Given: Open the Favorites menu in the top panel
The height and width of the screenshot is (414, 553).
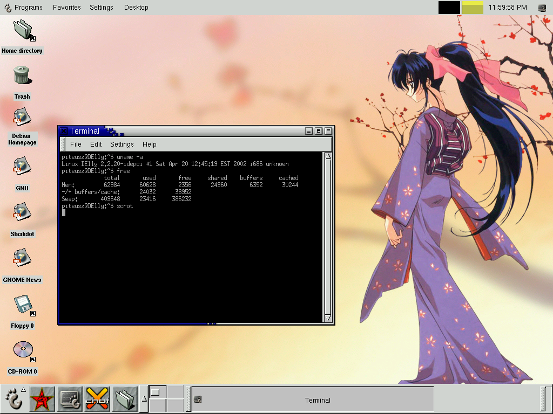Looking at the screenshot, I should [66, 8].
